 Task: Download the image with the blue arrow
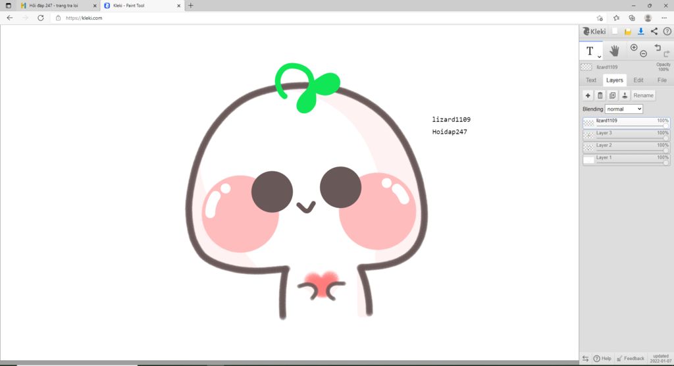(640, 32)
